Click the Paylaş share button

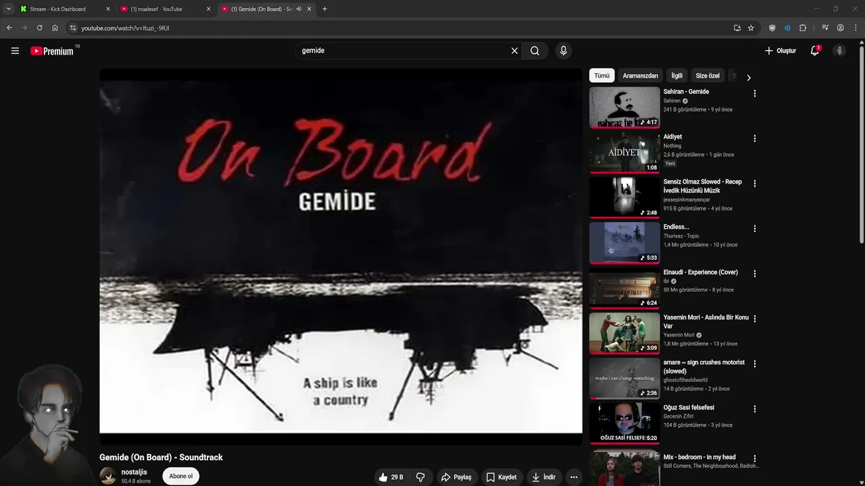coord(456,477)
